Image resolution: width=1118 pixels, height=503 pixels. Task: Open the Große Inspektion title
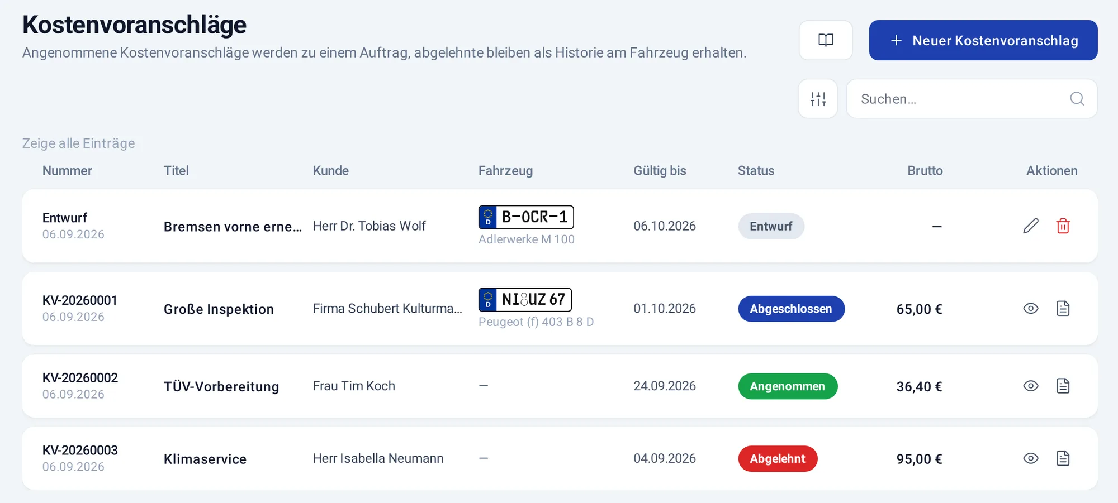(x=219, y=309)
